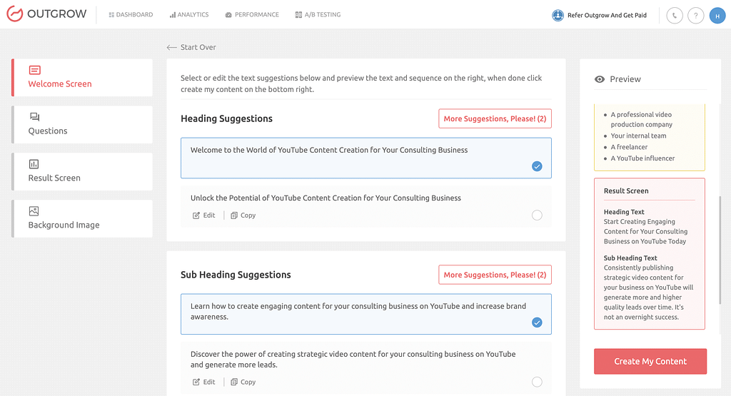Click the eye icon beside Preview
This screenshot has height=396, width=731.
pos(600,79)
